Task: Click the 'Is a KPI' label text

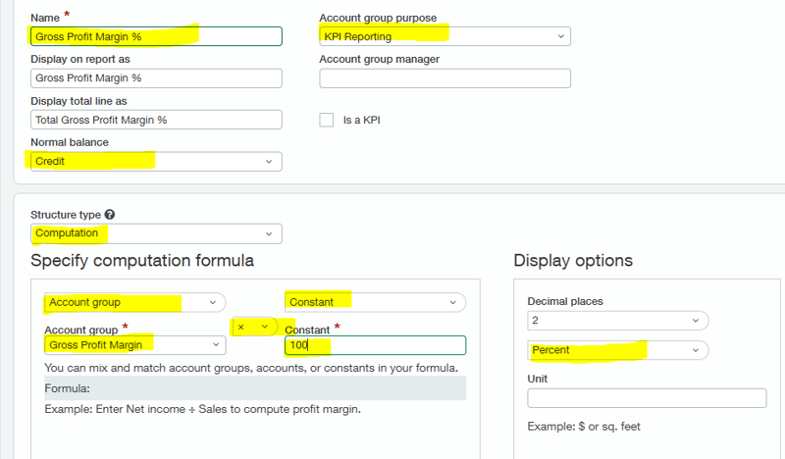Action: coord(361,120)
